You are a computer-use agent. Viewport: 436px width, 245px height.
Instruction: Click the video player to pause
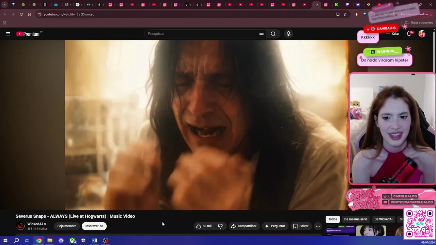[206, 125]
